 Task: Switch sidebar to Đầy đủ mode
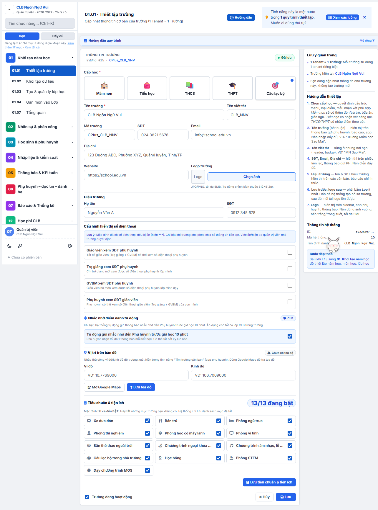(58, 36)
